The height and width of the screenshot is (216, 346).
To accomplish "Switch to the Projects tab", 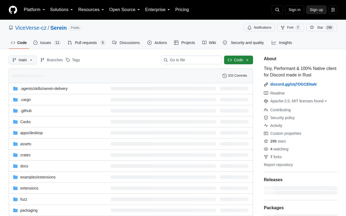I will click(x=184, y=43).
